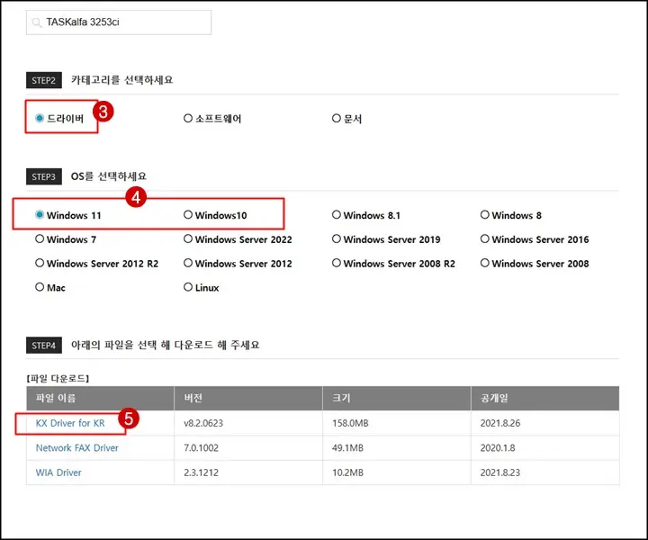Select the Windows Server 2019 option

(337, 238)
